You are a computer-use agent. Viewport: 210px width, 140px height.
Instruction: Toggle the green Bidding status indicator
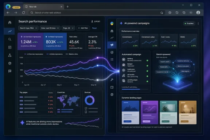pos(147,61)
